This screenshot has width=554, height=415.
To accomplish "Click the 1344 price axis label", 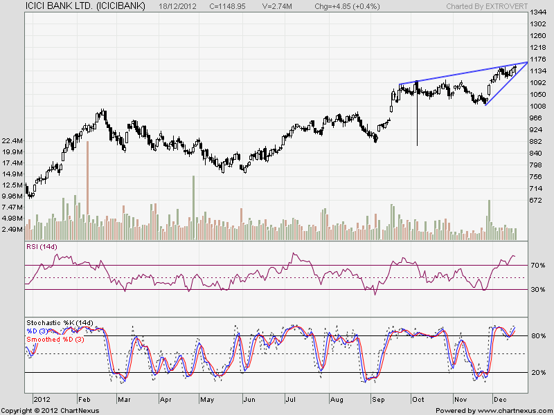I will tap(537, 13).
